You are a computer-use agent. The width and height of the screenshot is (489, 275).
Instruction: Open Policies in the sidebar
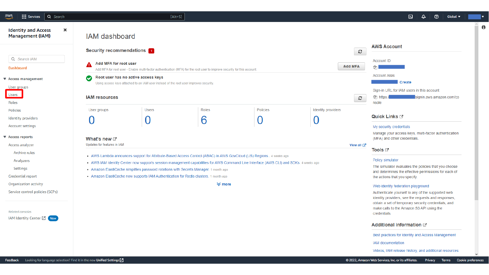(x=15, y=110)
